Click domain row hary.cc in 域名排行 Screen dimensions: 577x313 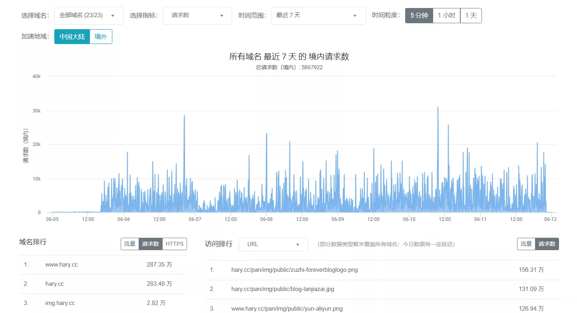[103, 284]
